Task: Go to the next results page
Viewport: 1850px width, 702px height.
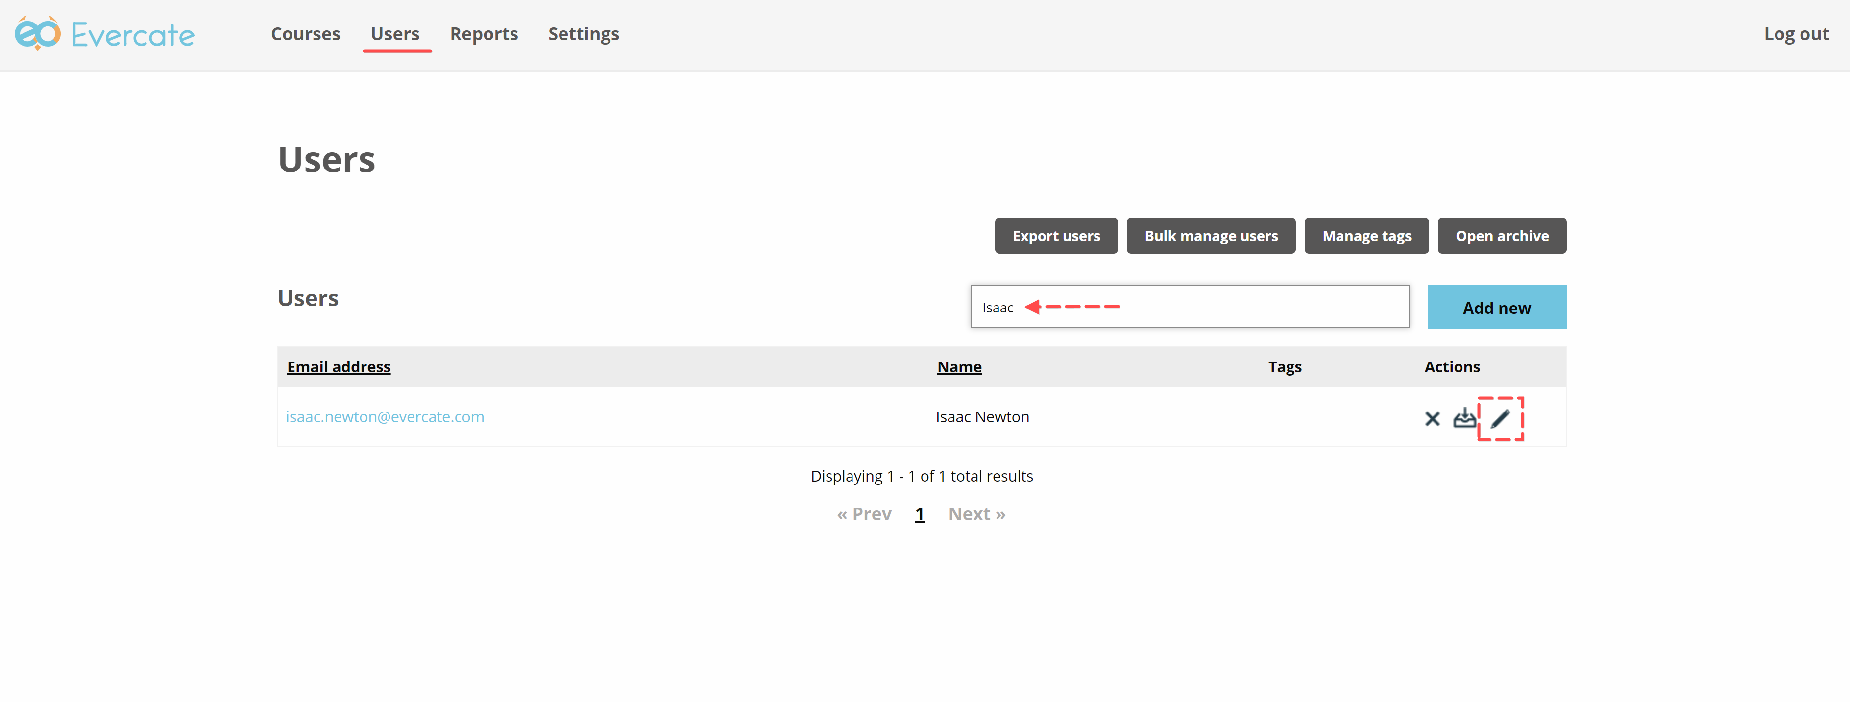Action: (976, 514)
